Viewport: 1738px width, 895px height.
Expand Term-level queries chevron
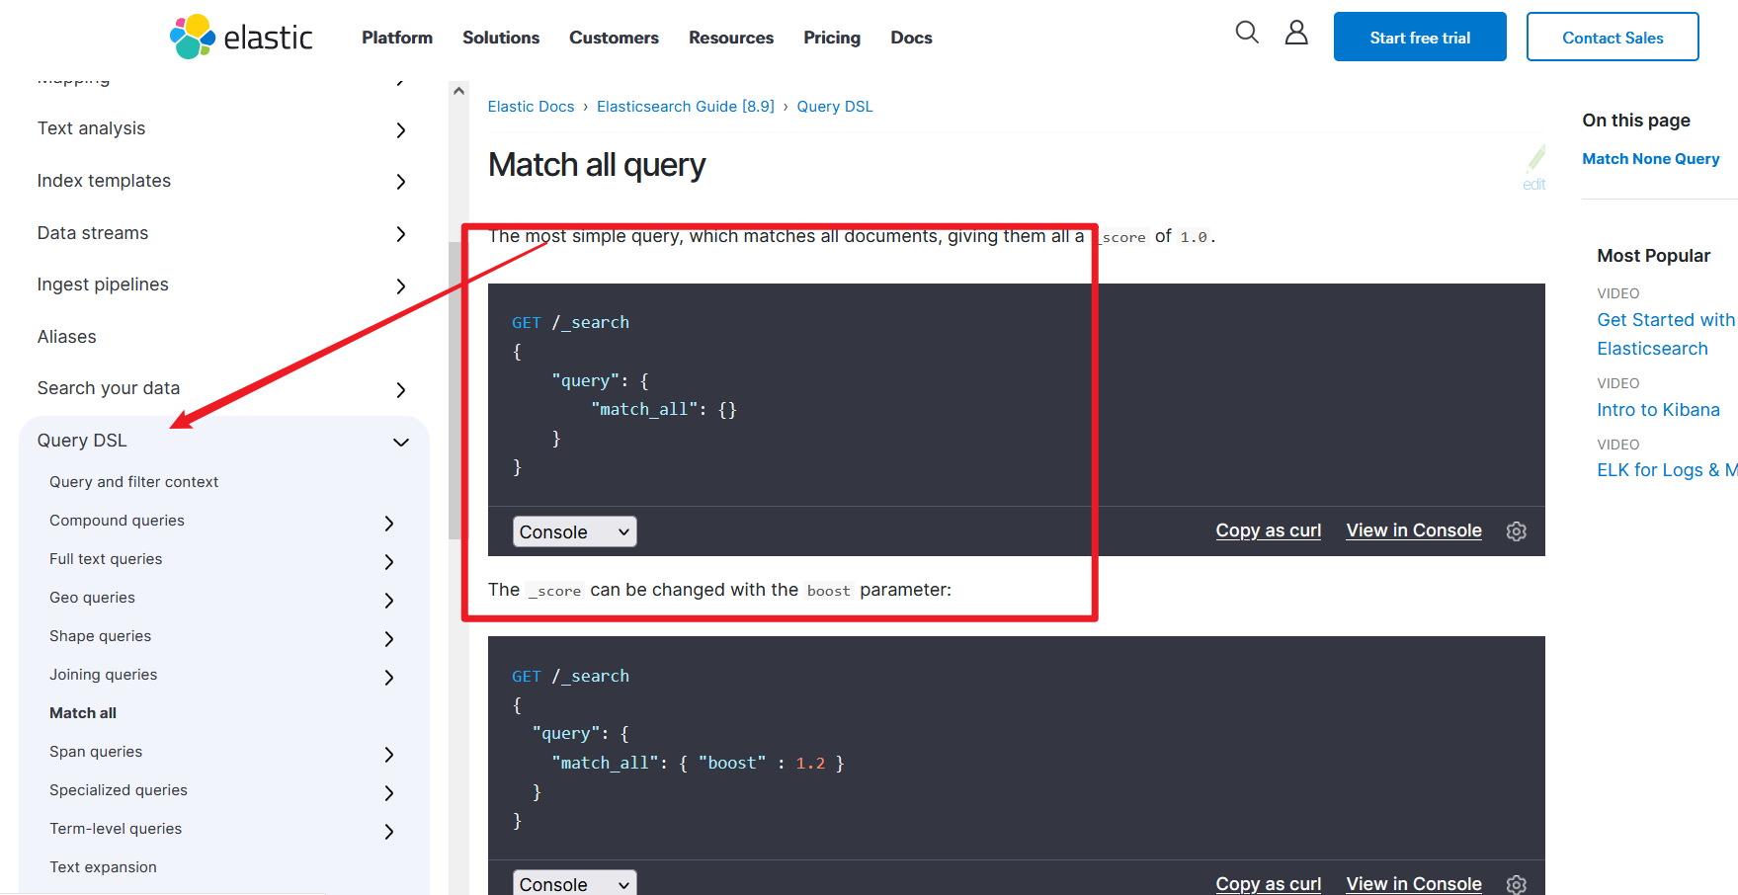tap(389, 831)
